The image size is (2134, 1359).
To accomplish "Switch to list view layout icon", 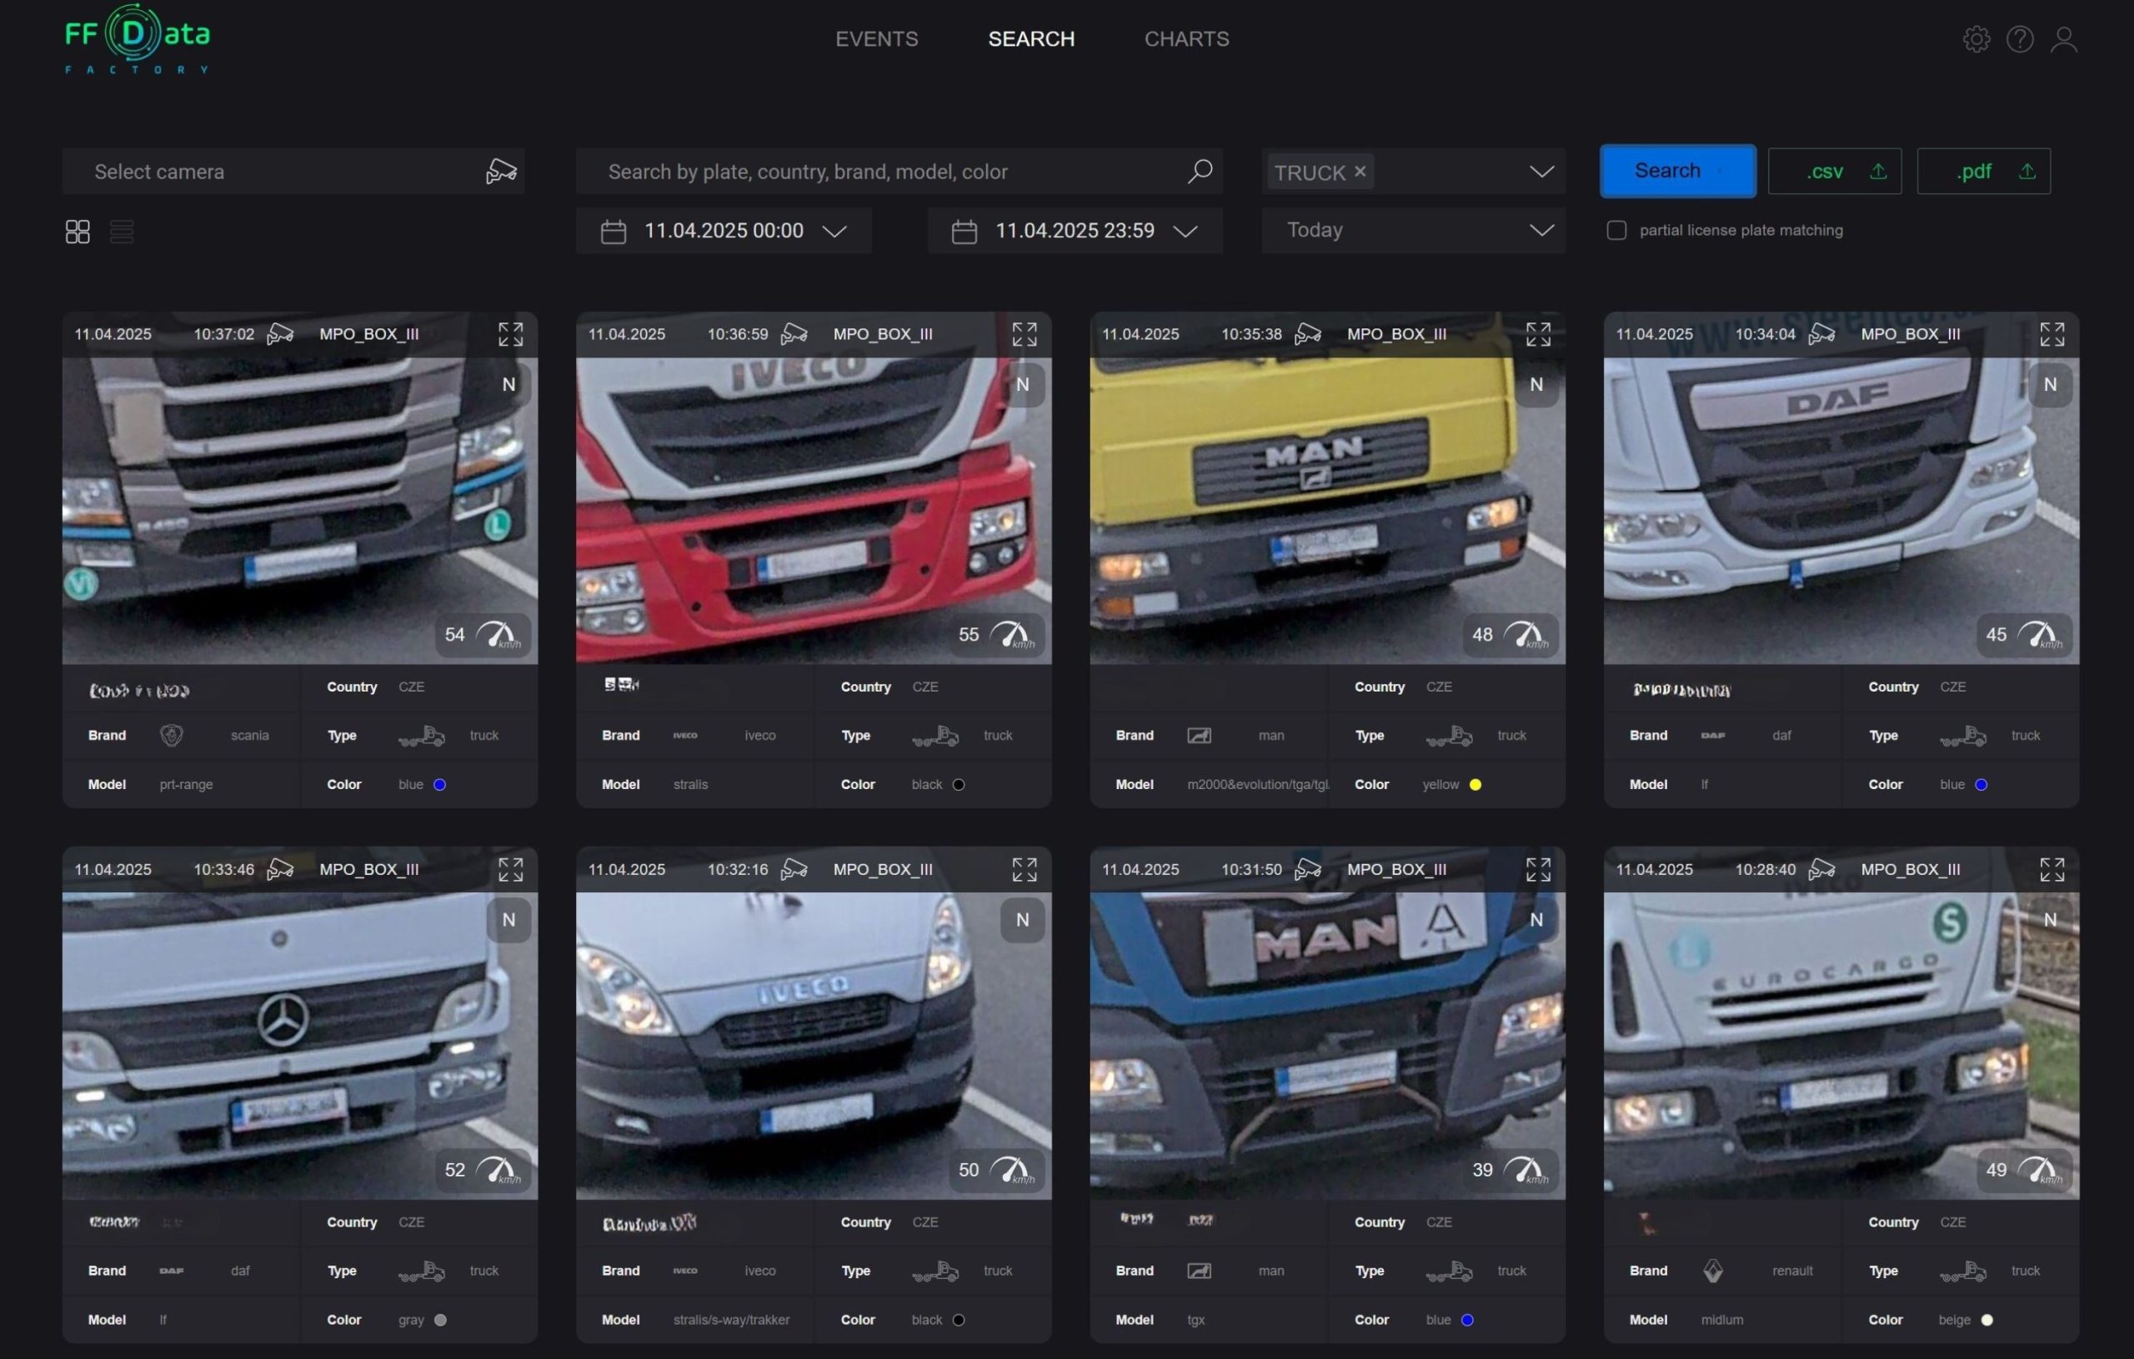I will (x=122, y=232).
